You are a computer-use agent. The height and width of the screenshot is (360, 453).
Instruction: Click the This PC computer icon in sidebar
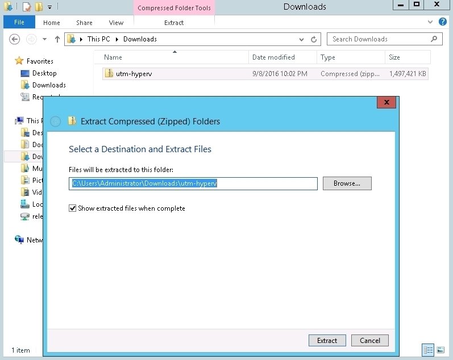pyautogui.click(x=19, y=120)
